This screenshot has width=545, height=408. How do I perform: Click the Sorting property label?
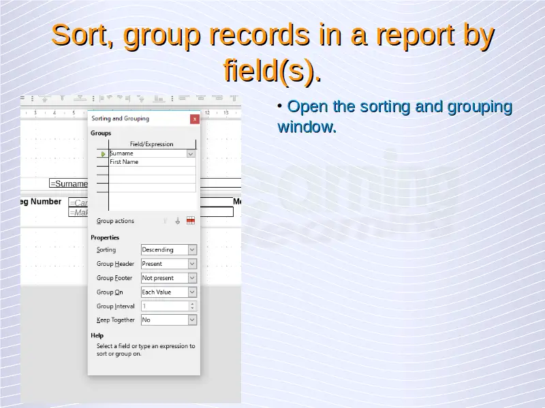point(106,250)
